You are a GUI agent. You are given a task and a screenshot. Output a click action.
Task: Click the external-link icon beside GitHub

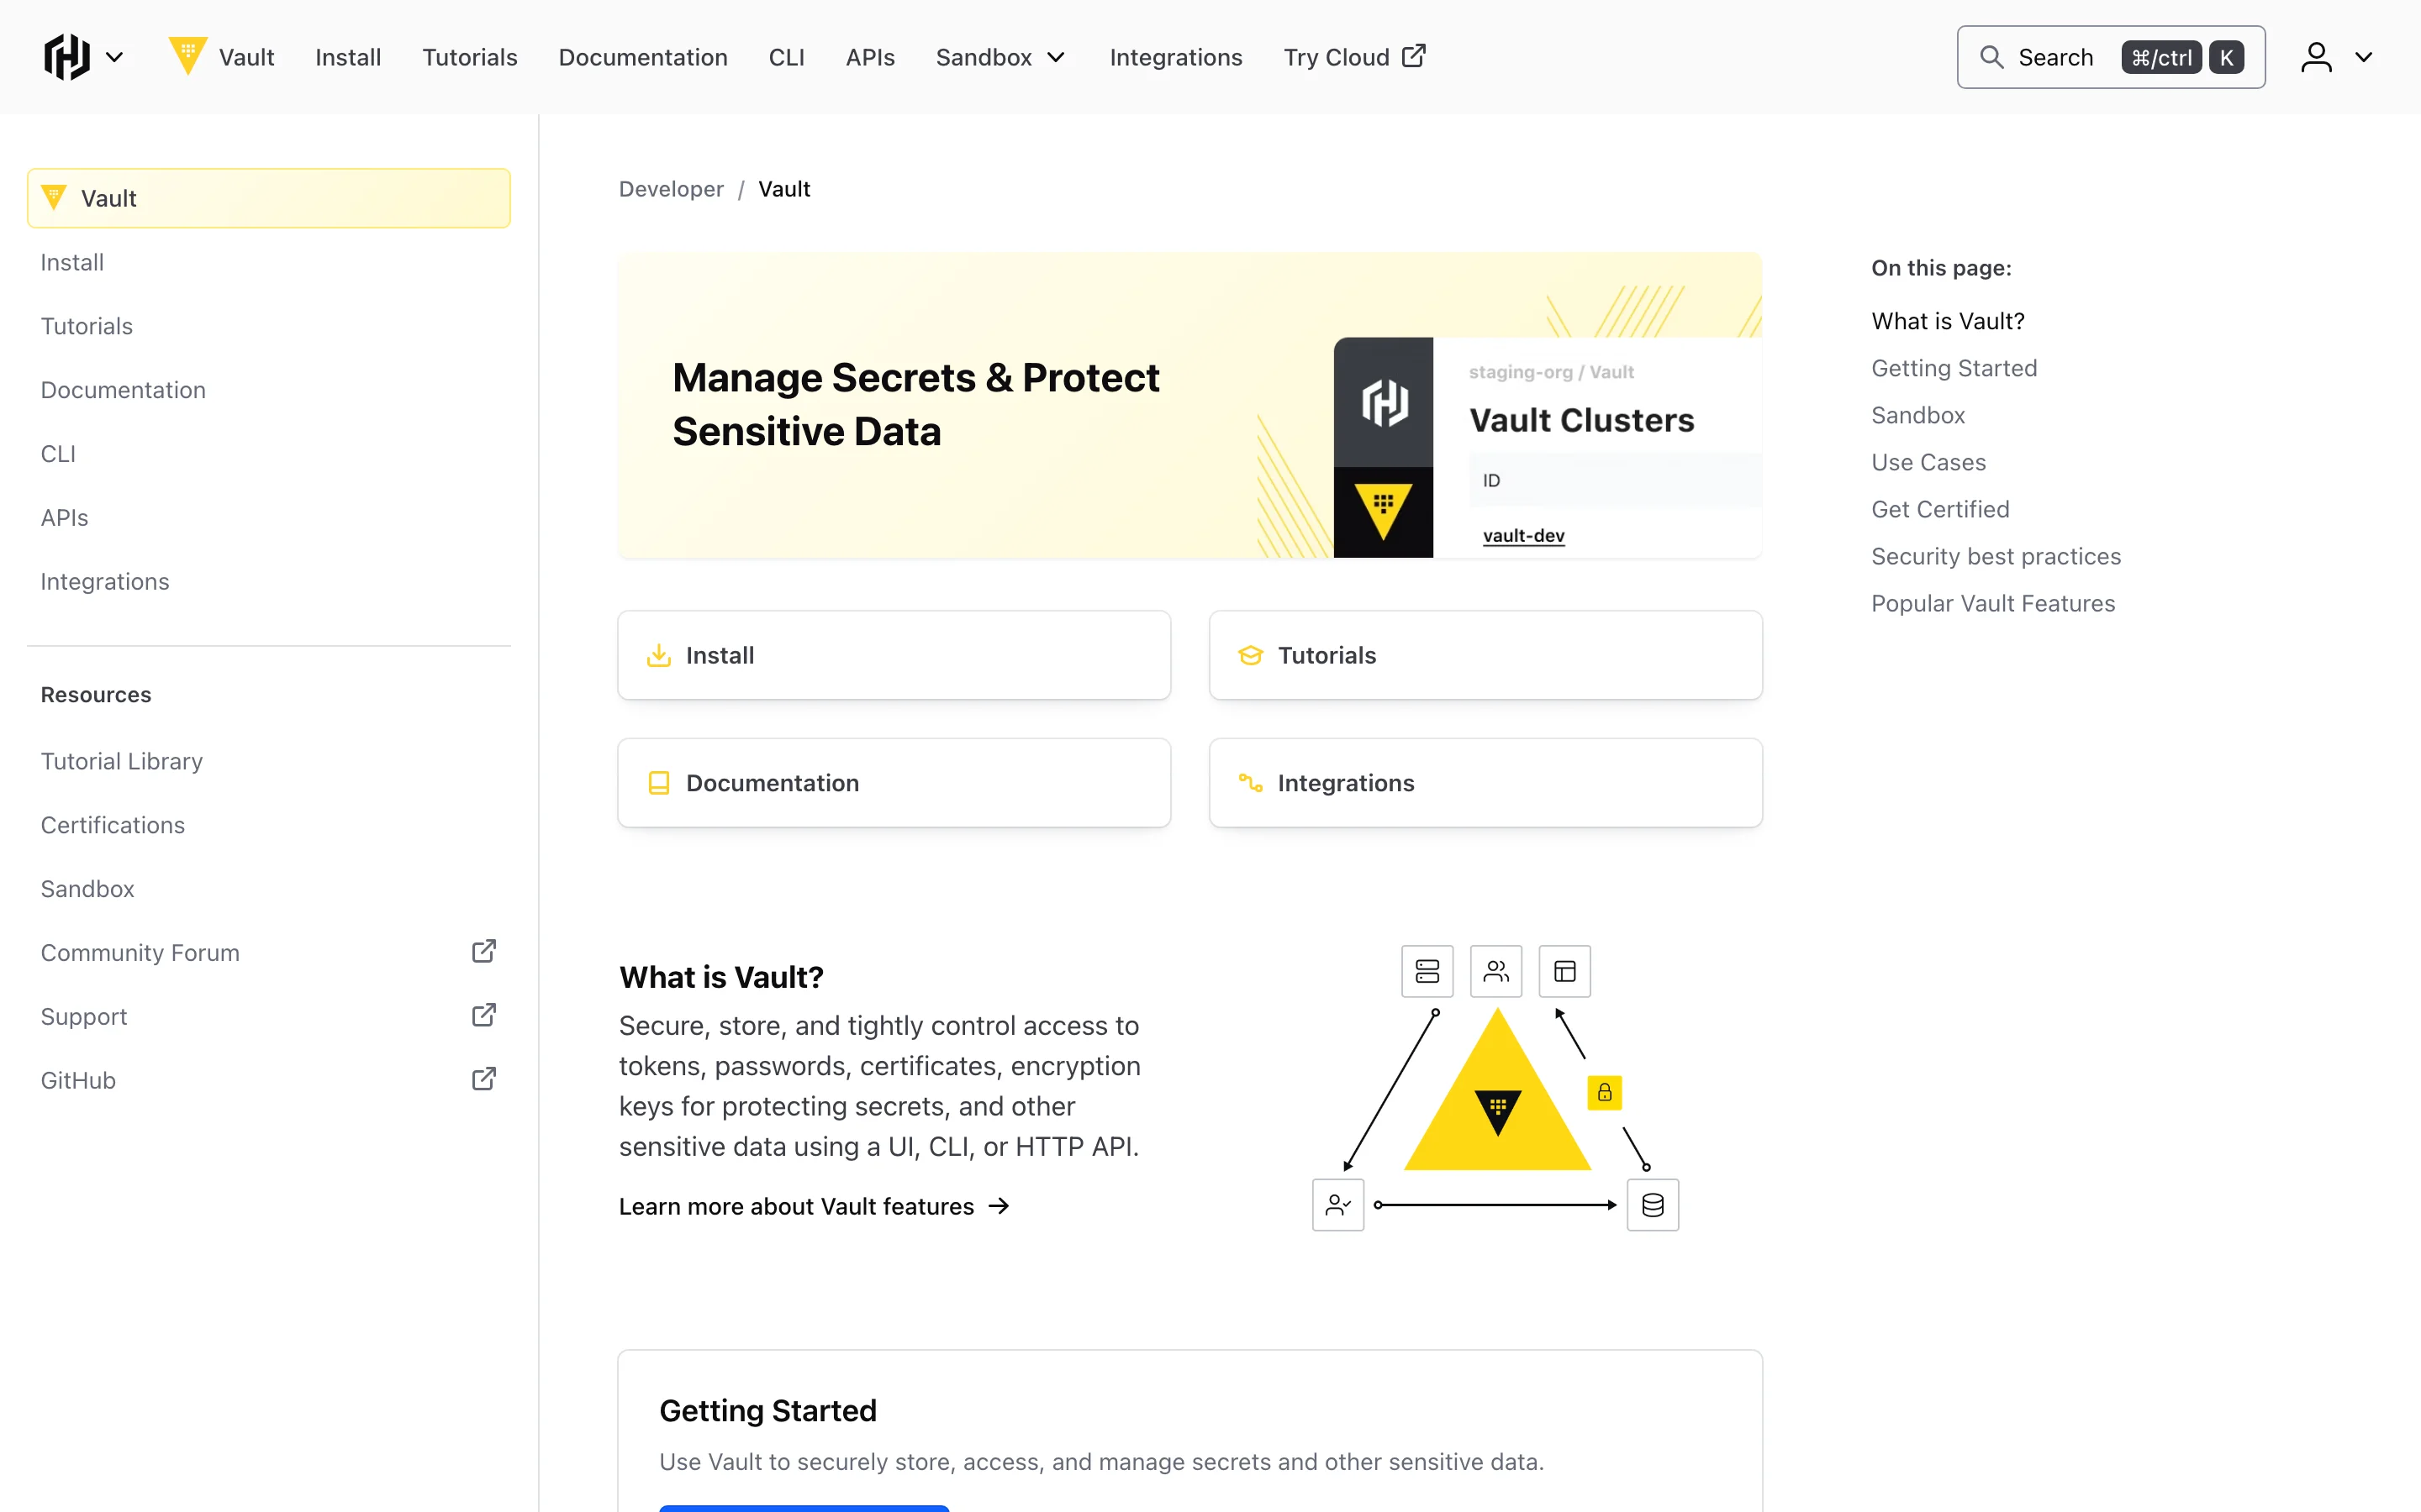tap(483, 1079)
